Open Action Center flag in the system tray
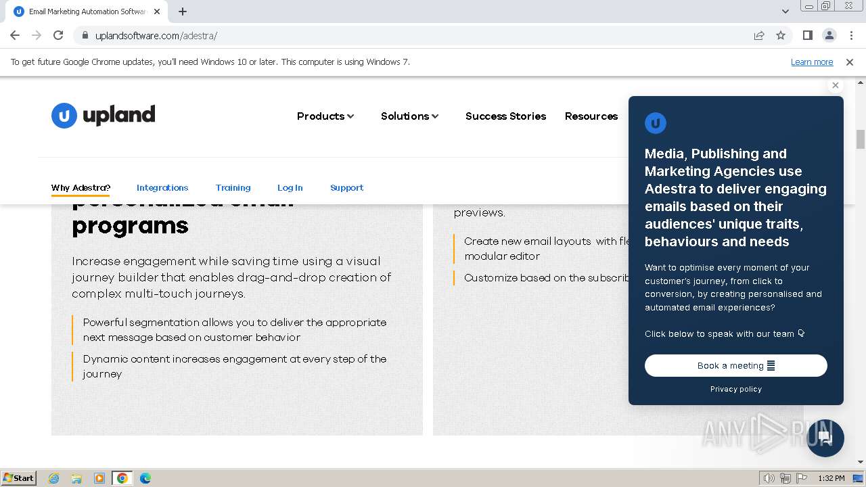This screenshot has width=866, height=487. tap(802, 478)
